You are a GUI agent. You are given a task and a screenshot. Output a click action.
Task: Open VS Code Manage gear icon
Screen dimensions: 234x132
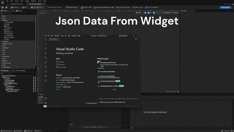click(x=46, y=103)
